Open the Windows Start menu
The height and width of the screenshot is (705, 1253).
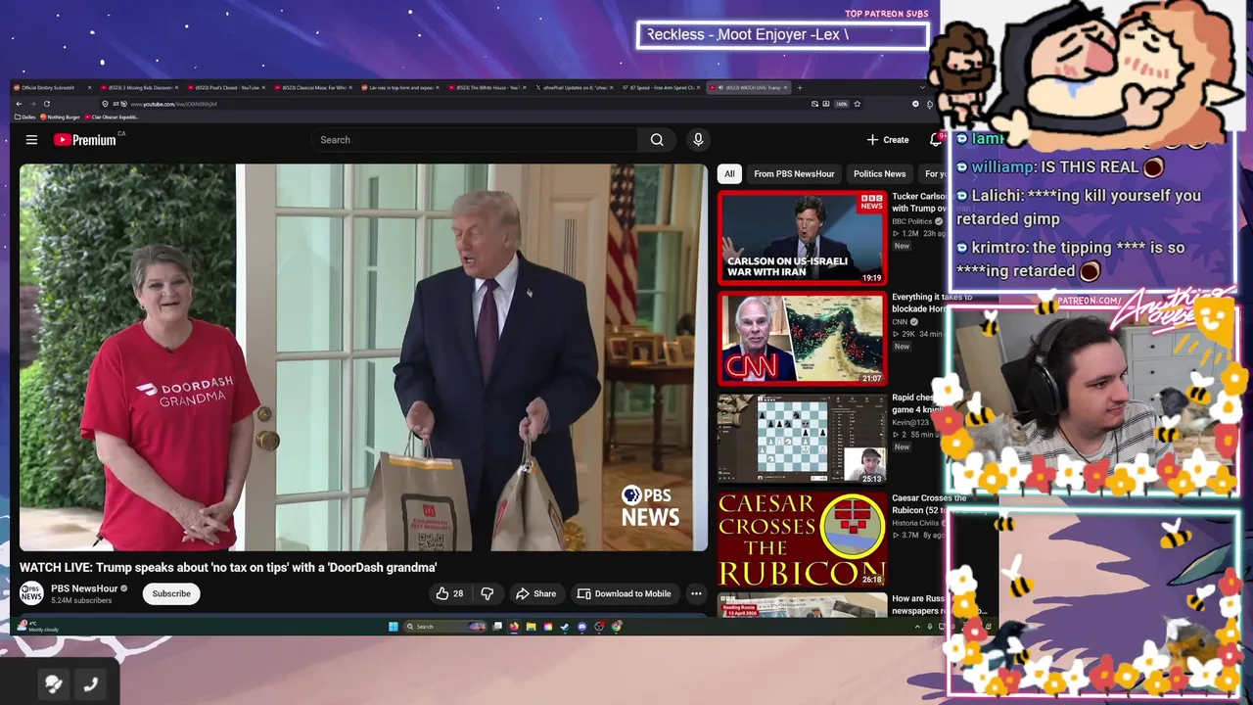point(394,627)
